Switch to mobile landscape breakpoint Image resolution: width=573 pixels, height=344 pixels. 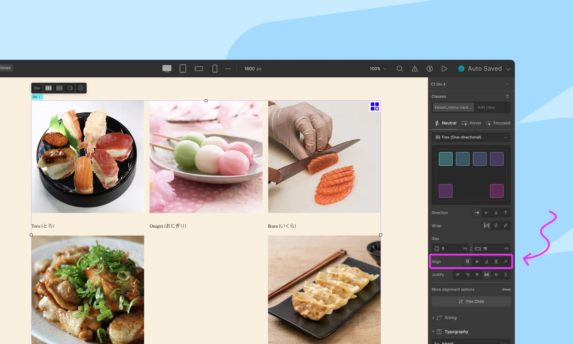pyautogui.click(x=199, y=69)
